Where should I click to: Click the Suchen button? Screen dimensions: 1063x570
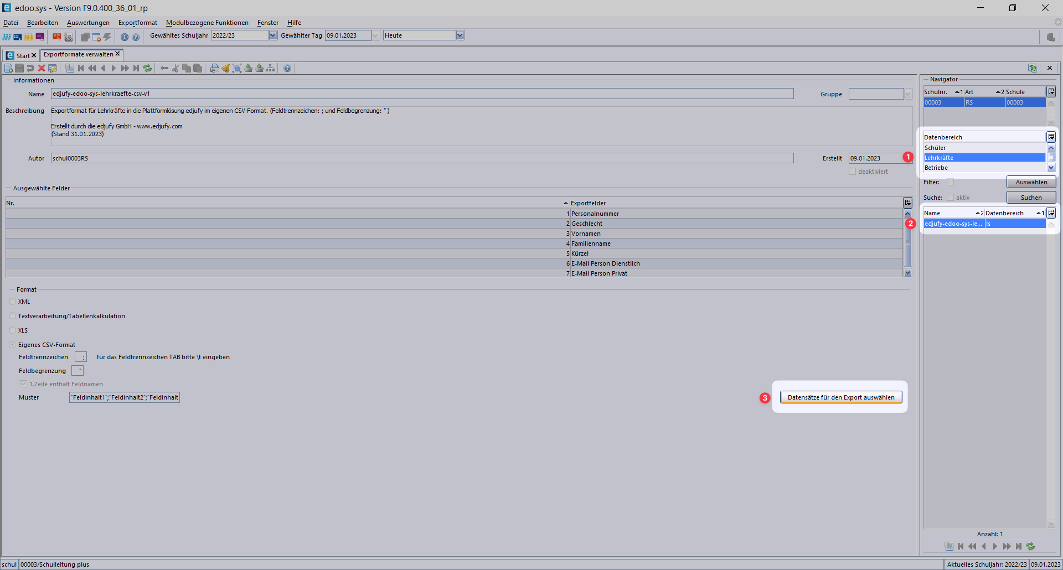point(1031,198)
